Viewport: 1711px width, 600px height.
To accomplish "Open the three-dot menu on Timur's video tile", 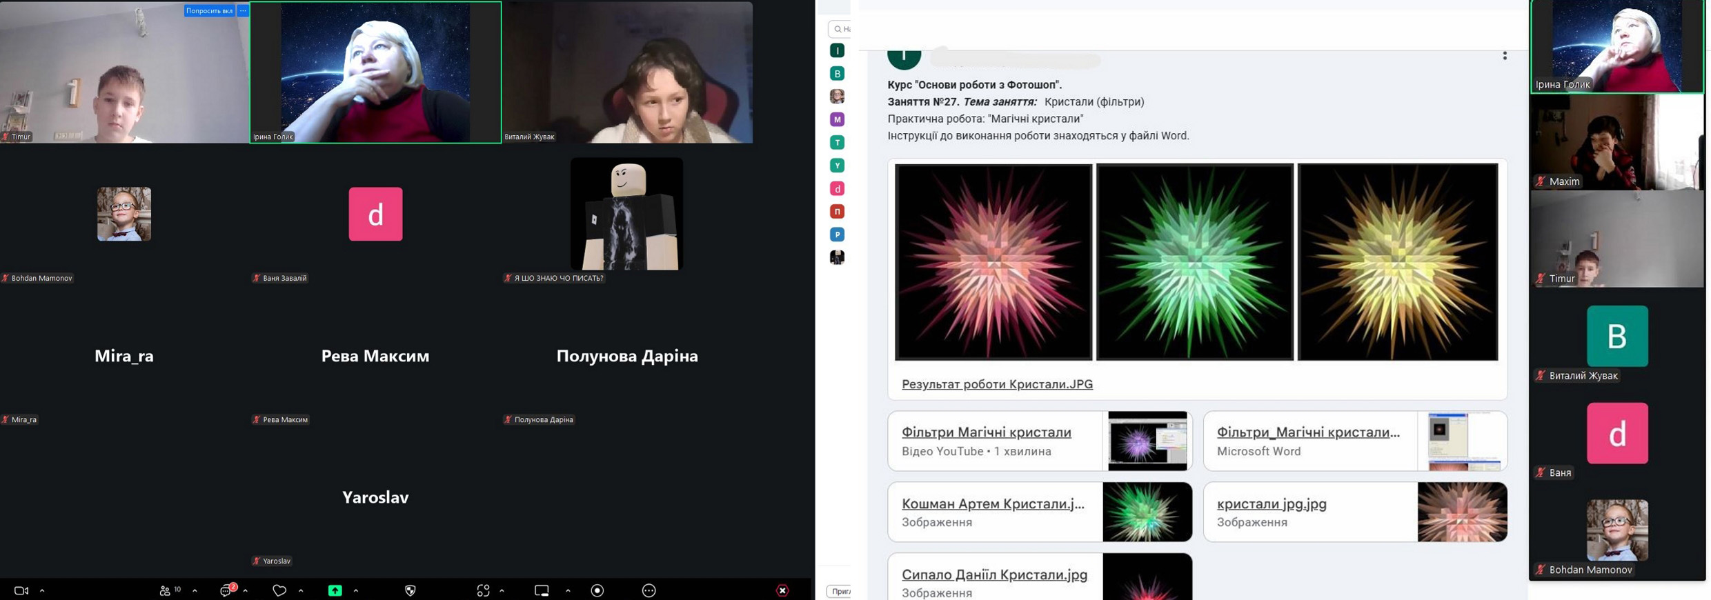I will [243, 11].
